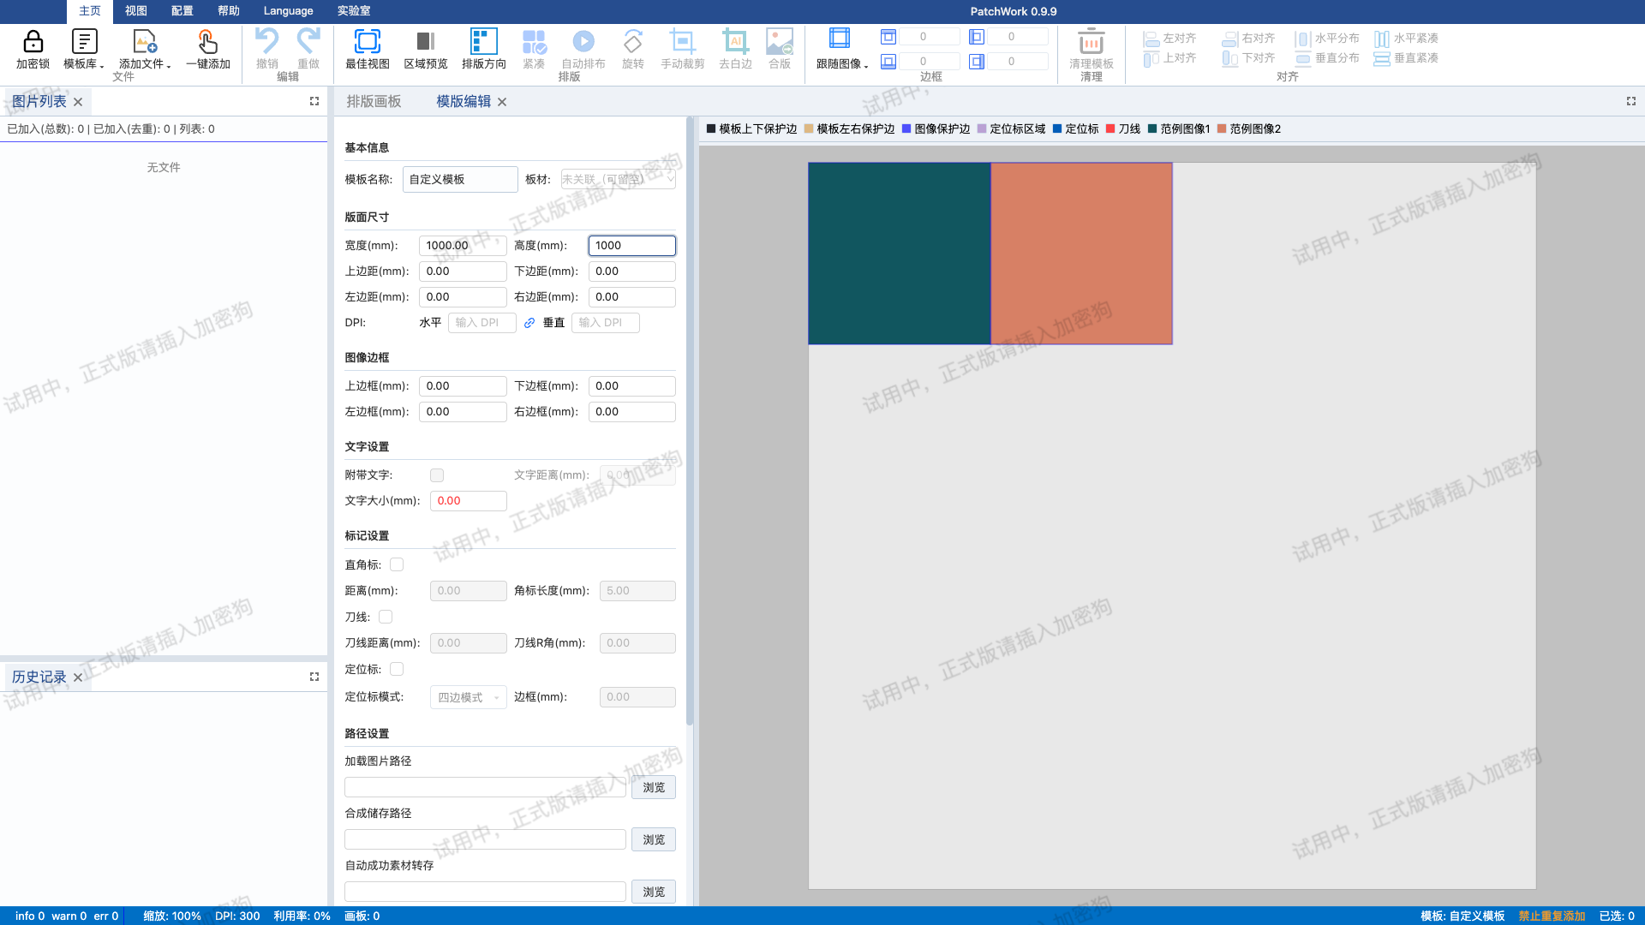Click the 下对齐 align bottom icon
Image resolution: width=1645 pixels, height=925 pixels.
point(1229,58)
